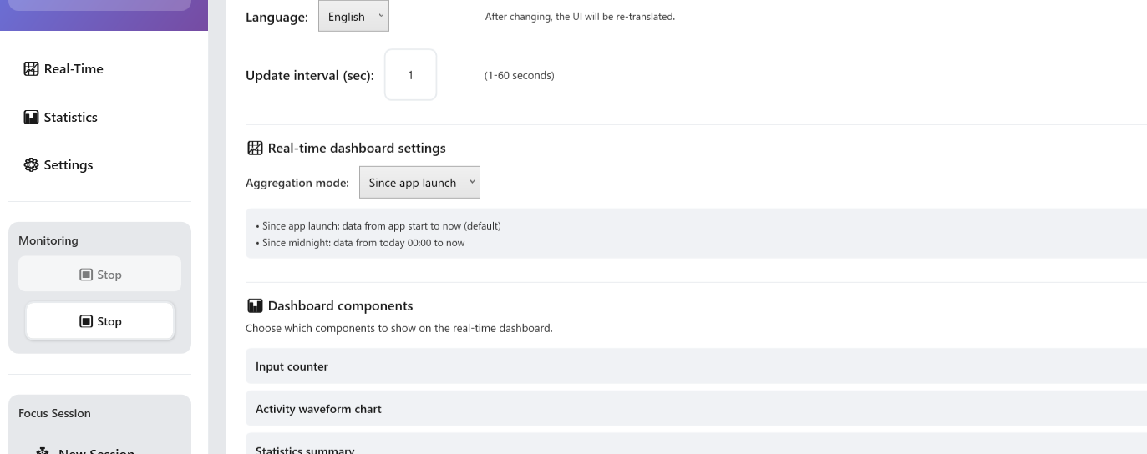Go to the Real-Time page label
Screen dimensions: 1147x454
[x=74, y=69]
